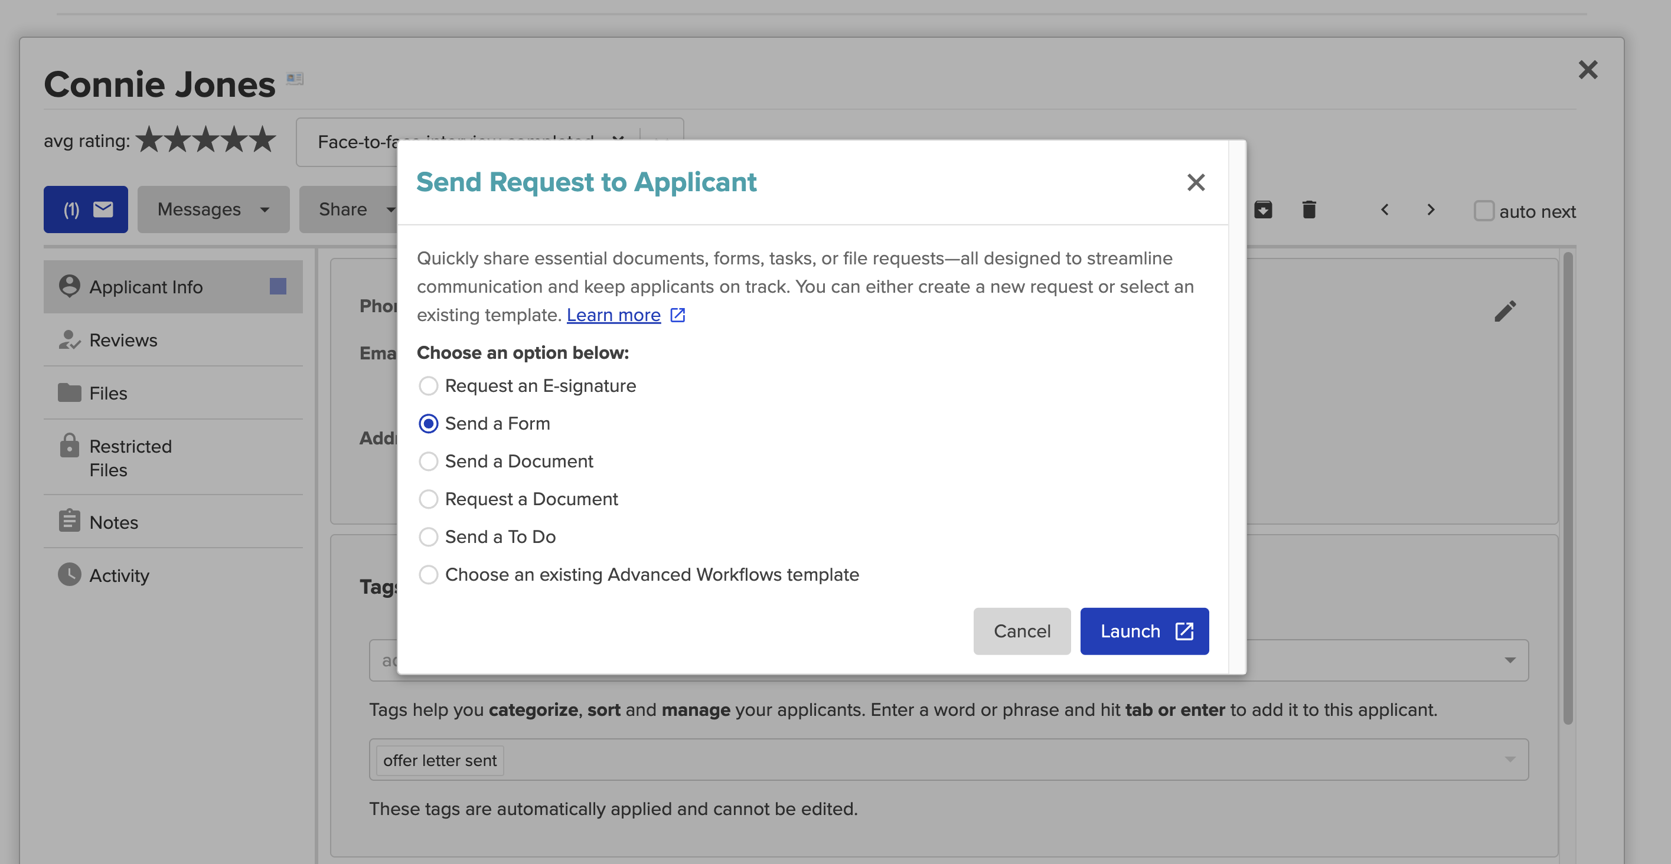Click the trash delete applicant icon
1671x864 pixels.
pyautogui.click(x=1308, y=210)
